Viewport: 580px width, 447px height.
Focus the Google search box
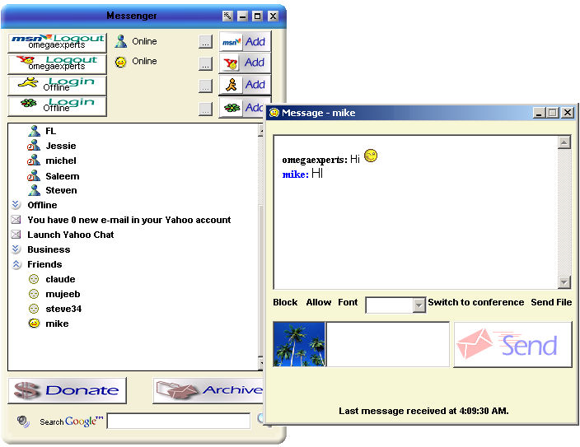coord(179,421)
